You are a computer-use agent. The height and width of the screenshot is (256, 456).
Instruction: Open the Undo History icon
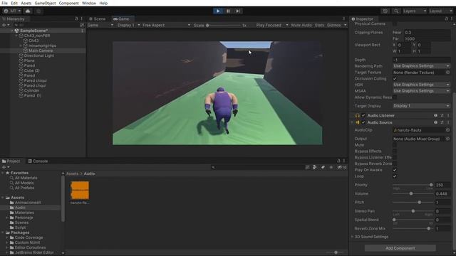coord(385,11)
